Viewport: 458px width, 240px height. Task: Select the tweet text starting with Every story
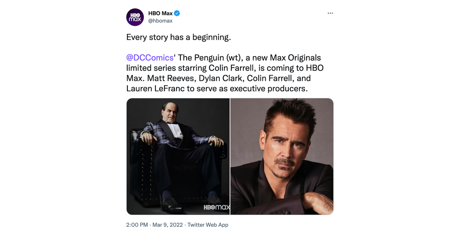(x=178, y=37)
